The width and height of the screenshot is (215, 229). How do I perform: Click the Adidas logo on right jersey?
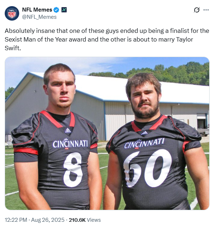click(144, 133)
